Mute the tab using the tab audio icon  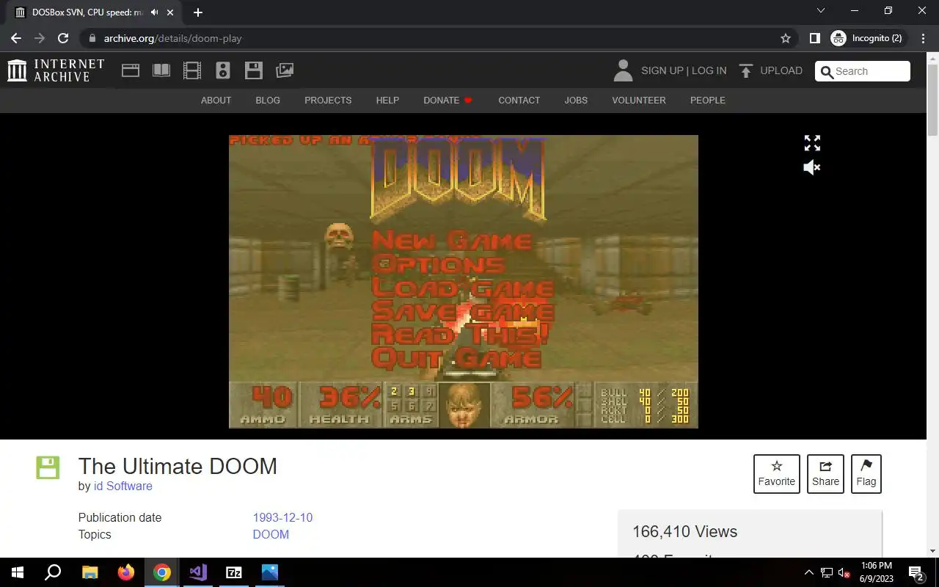point(155,12)
